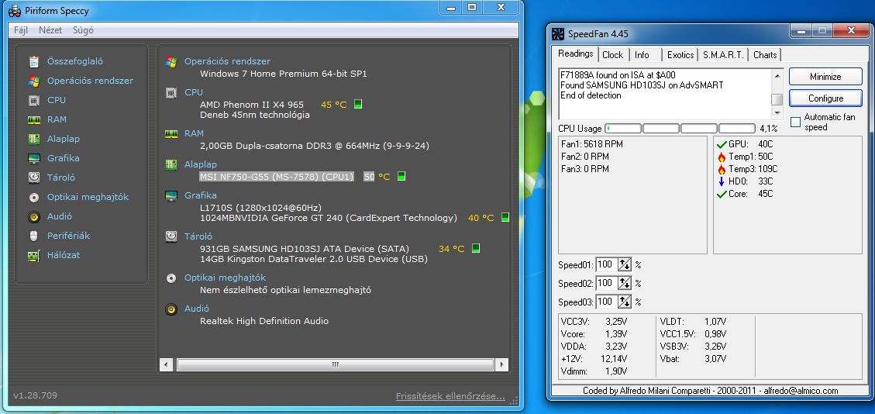Click the Windows flag icon beside Operációs rendszer heading
This screenshot has height=414, width=875.
(171, 61)
